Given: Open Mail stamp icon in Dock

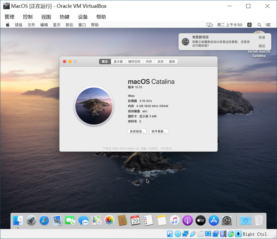Looking at the screenshot, I should click(x=57, y=220).
